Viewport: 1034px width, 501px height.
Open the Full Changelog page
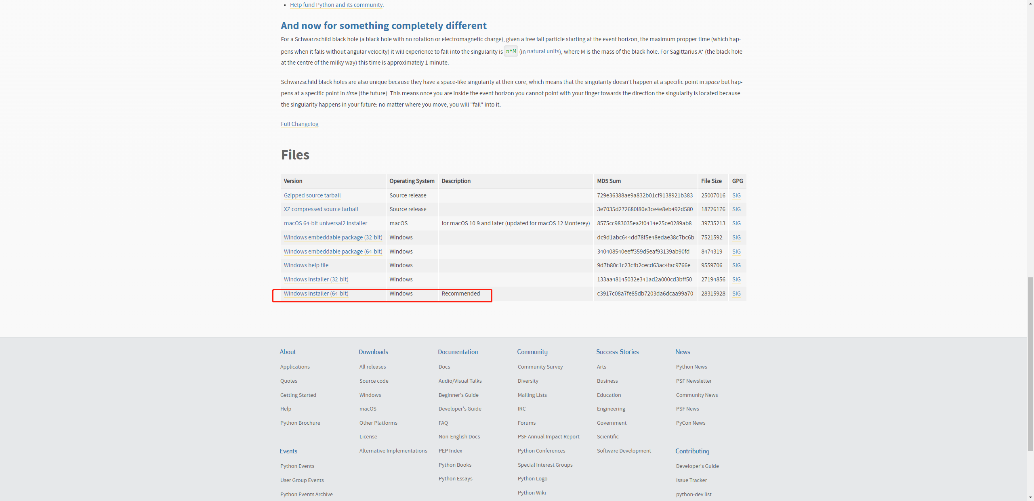point(299,124)
